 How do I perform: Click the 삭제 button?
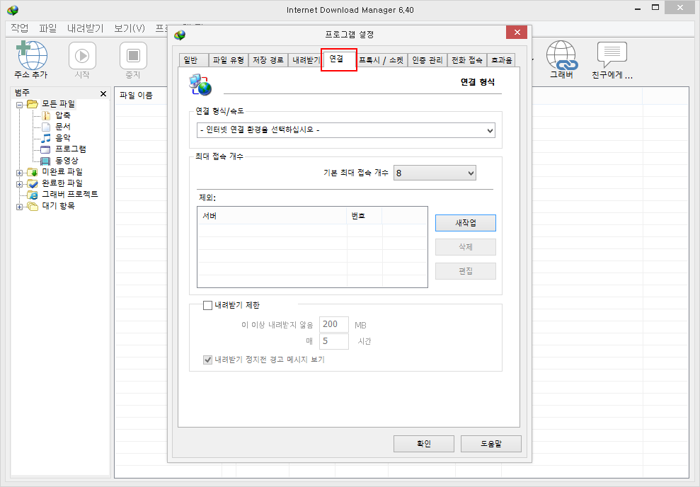coord(466,247)
